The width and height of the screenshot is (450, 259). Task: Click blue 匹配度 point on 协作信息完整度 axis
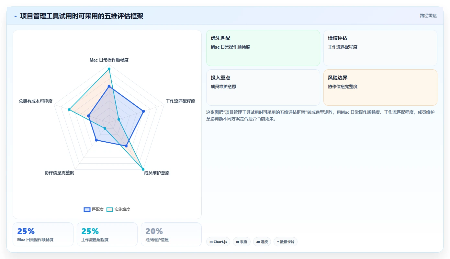pyautogui.click(x=96, y=140)
